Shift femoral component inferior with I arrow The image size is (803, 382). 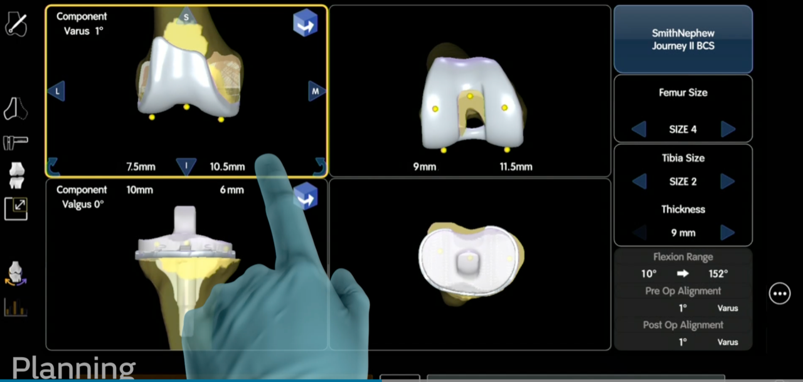tap(186, 167)
